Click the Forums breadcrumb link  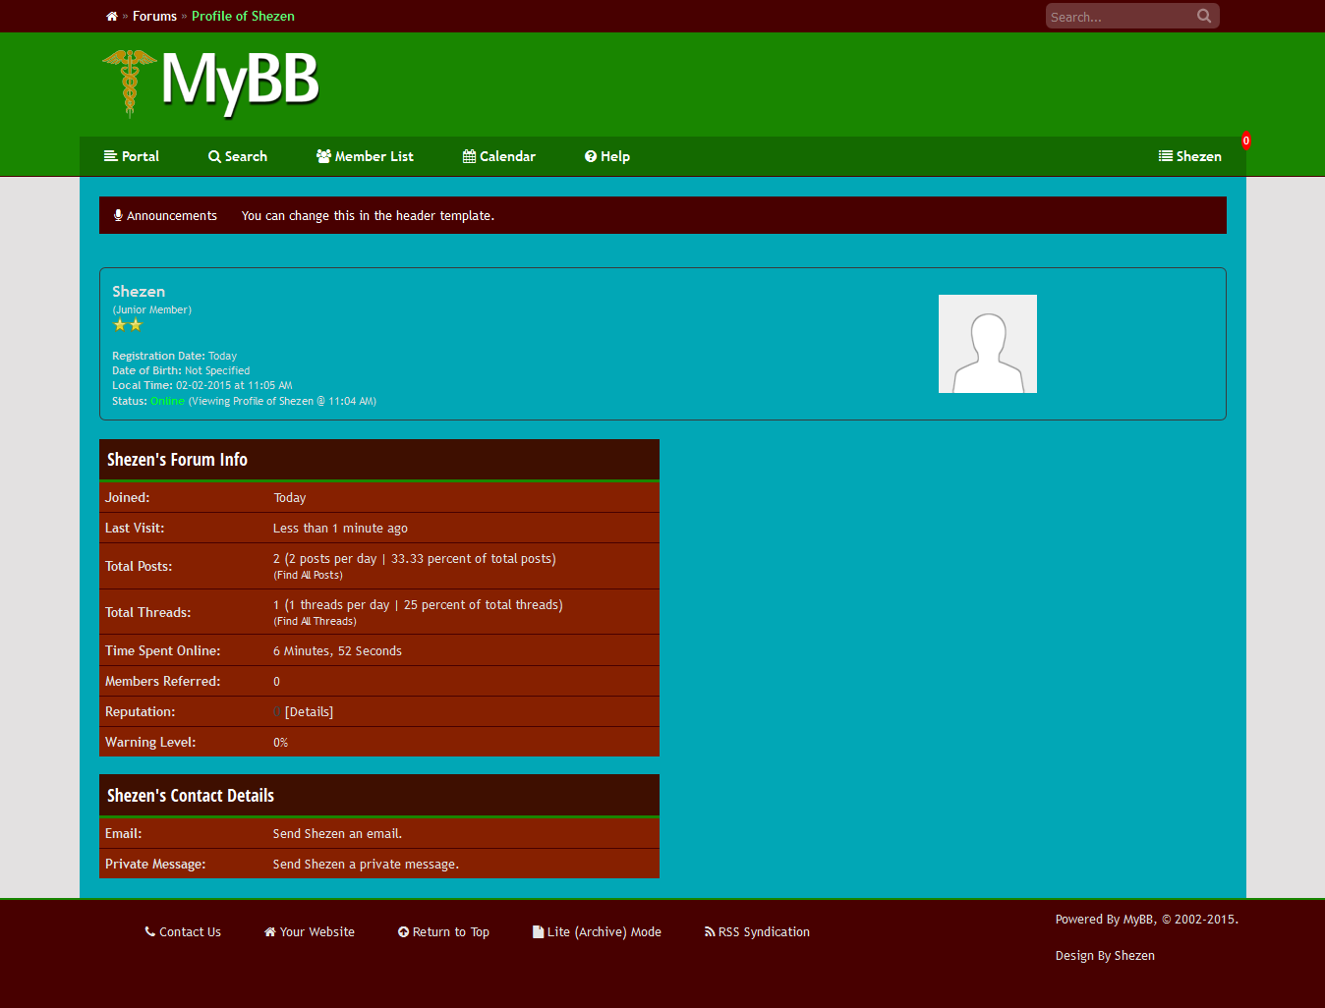click(x=154, y=17)
